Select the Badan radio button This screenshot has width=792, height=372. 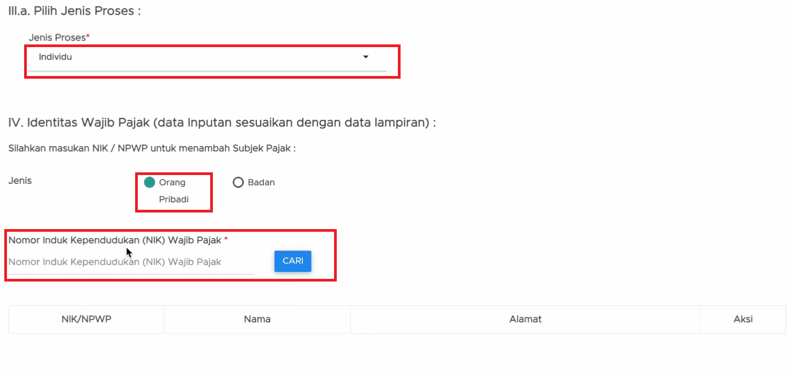coord(238,183)
